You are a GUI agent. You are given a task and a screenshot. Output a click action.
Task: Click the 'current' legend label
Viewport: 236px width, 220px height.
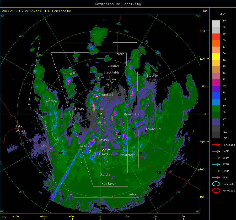pyautogui.click(x=228, y=184)
